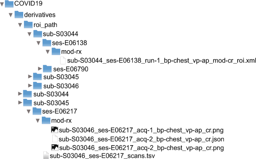Select sub-S03045 folder under roi_path

[61, 77]
